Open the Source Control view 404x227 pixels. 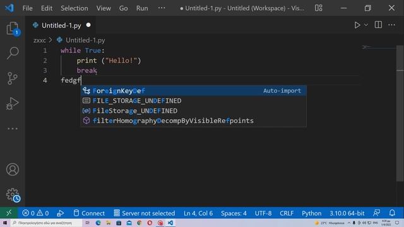[13, 78]
